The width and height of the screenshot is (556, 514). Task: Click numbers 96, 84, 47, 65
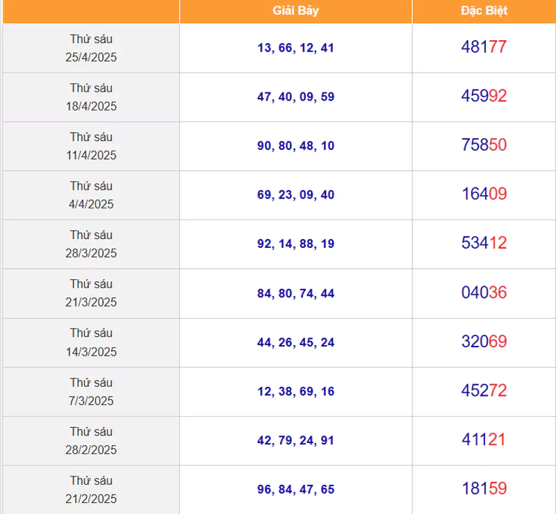tap(295, 490)
